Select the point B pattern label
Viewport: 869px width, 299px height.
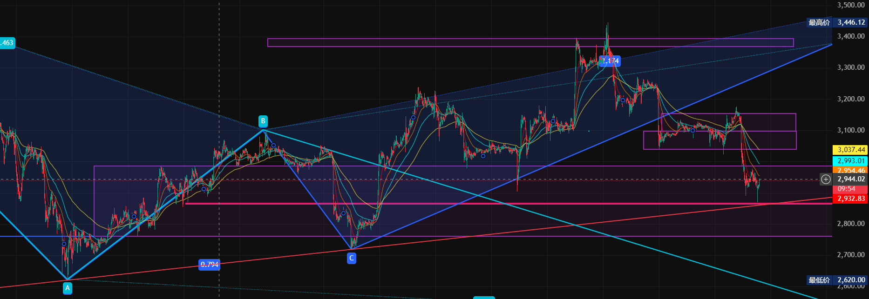tap(263, 122)
